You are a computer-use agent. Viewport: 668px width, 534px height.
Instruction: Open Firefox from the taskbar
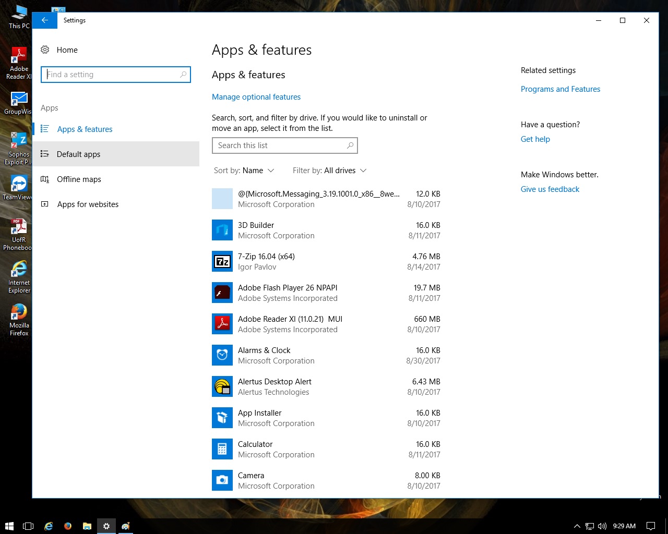[68, 526]
